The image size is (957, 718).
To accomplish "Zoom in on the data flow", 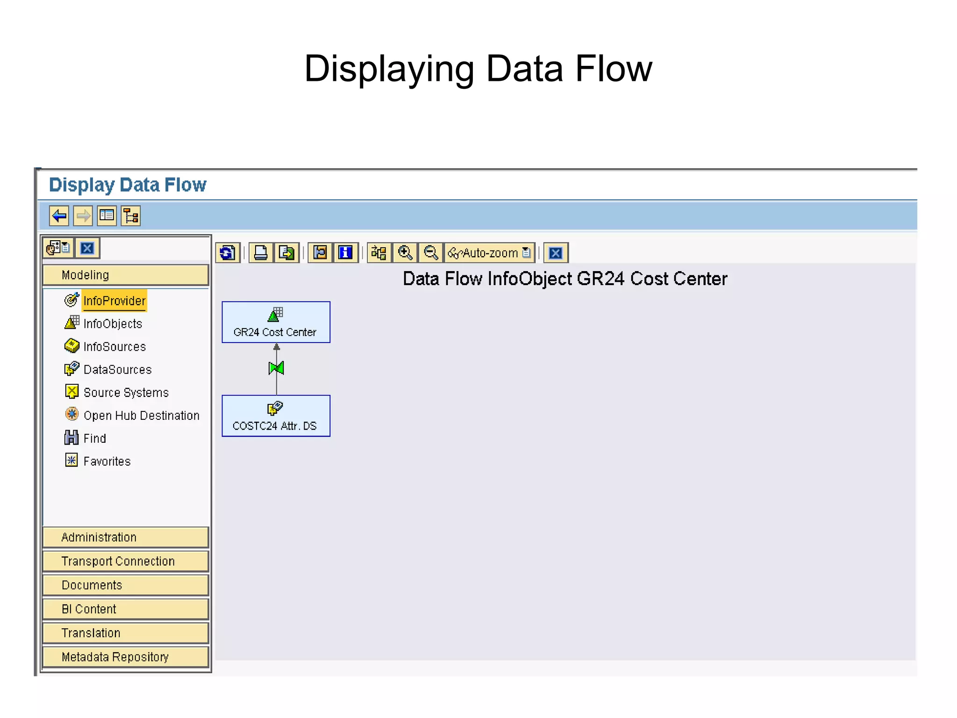I will click(x=405, y=253).
